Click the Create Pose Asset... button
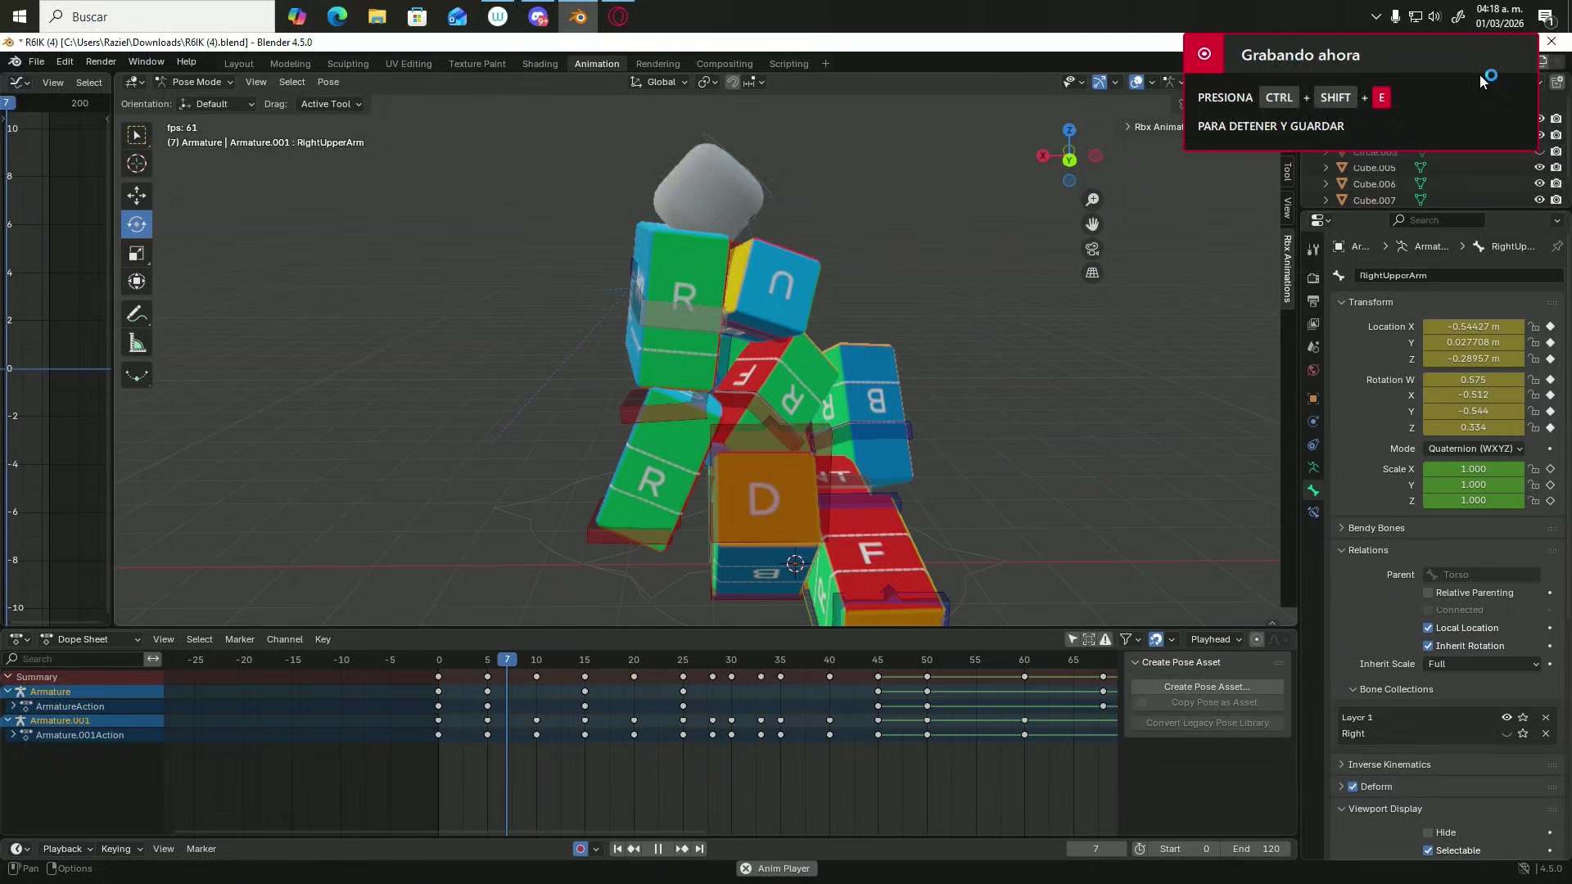This screenshot has height=884, width=1572. coord(1207,687)
